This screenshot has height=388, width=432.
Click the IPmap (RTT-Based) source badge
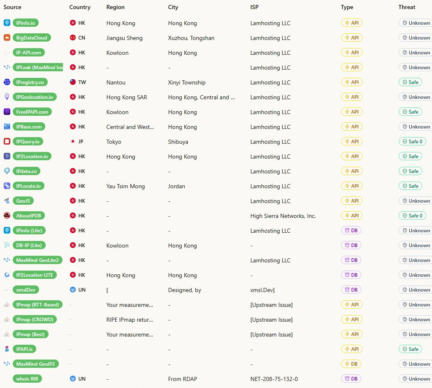point(37,305)
